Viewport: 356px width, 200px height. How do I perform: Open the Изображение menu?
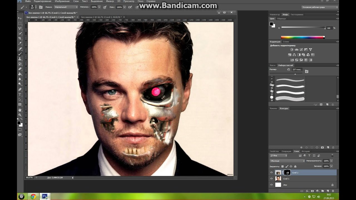click(x=62, y=1)
